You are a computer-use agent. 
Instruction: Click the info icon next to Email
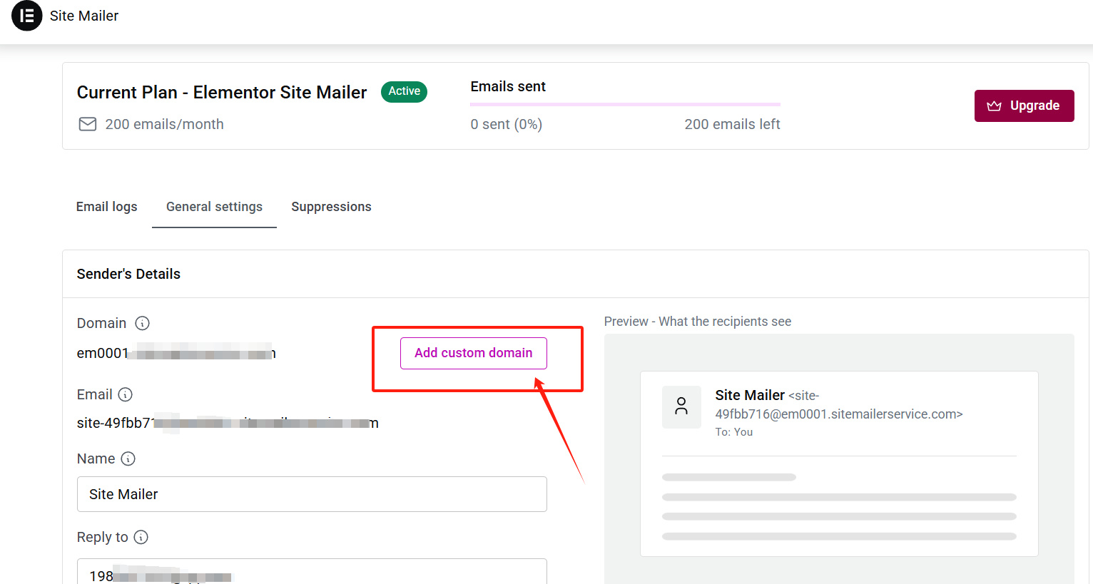[125, 394]
